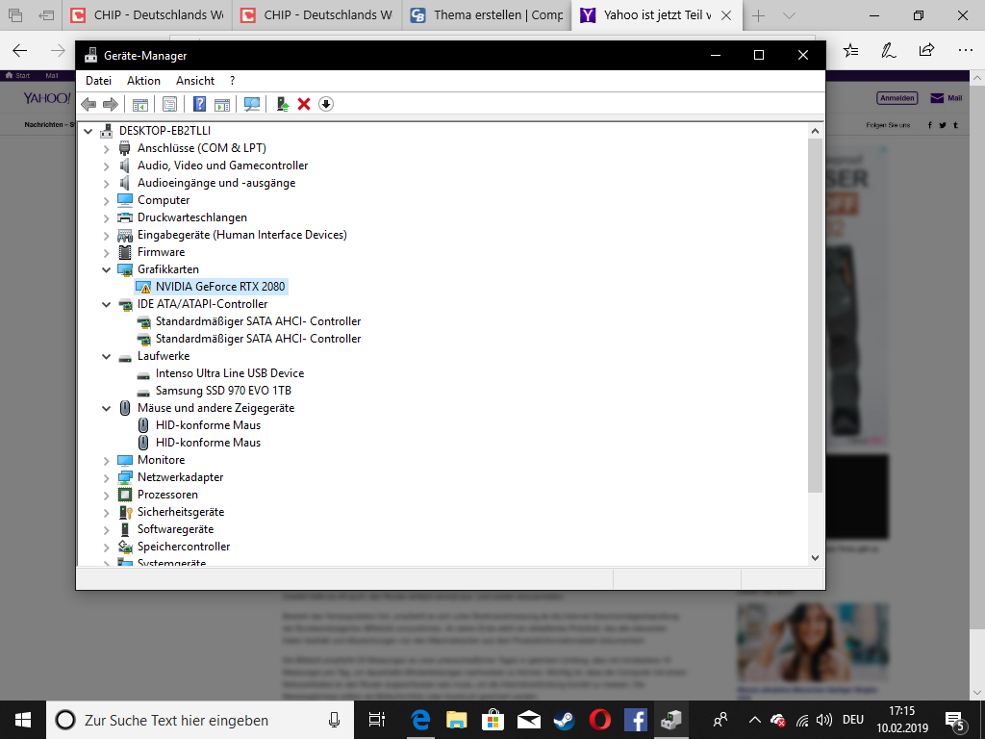Select Samsung SSD 970 EVO 1TB
Image resolution: width=985 pixels, height=739 pixels.
pyautogui.click(x=223, y=391)
